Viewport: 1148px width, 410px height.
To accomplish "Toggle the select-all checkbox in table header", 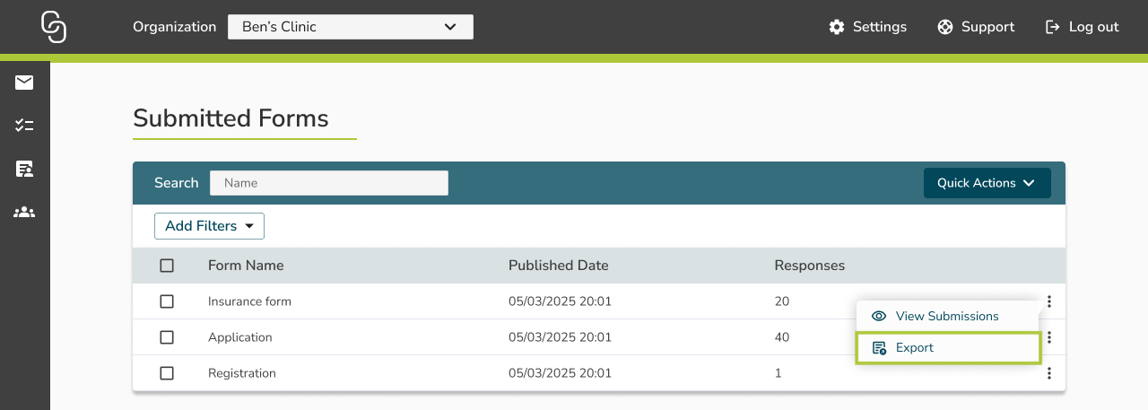I will click(x=167, y=266).
